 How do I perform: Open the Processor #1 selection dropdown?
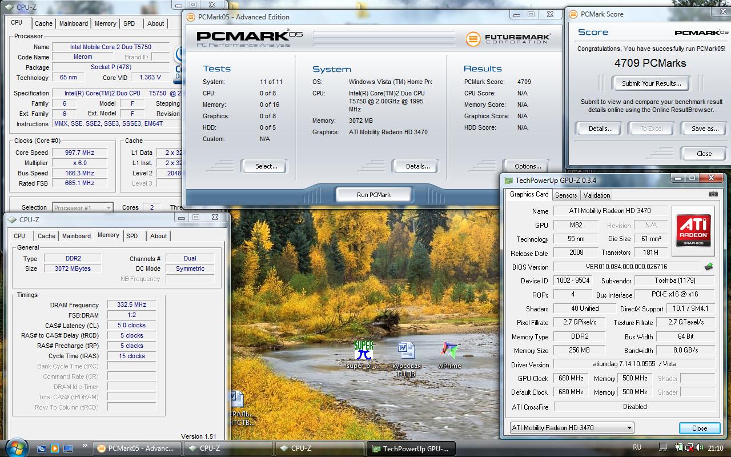tap(83, 208)
